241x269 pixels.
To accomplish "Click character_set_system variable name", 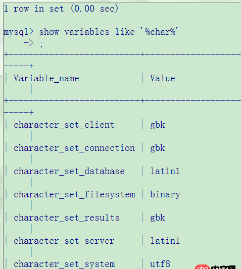I will pyautogui.click(x=64, y=264).
